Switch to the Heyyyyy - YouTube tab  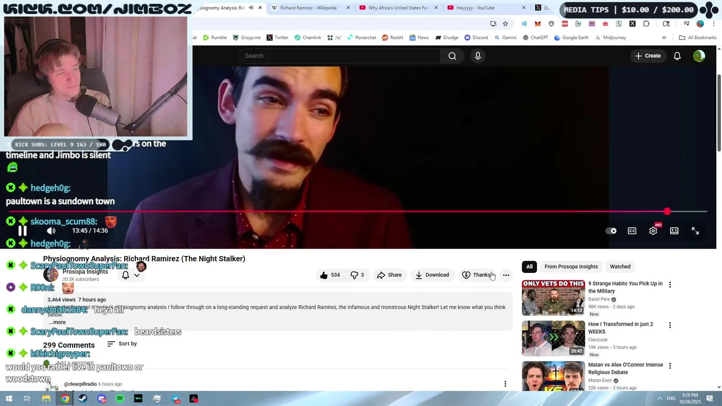487,8
